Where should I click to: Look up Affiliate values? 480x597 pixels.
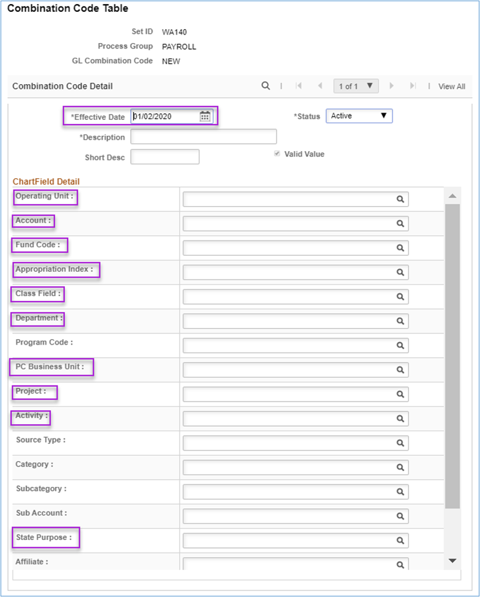coord(400,565)
